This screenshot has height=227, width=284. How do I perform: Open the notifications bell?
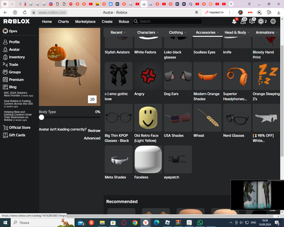[x=235, y=22]
